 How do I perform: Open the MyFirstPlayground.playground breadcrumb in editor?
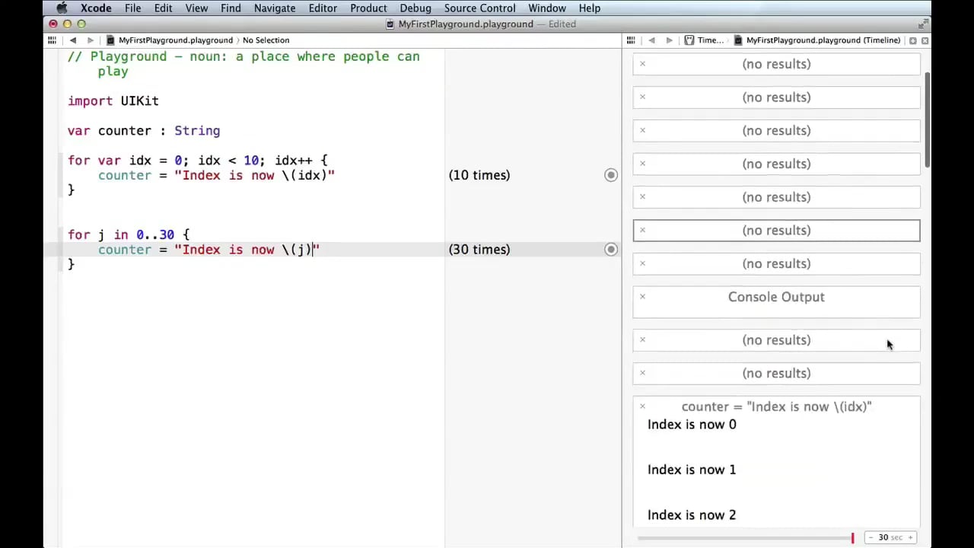170,40
